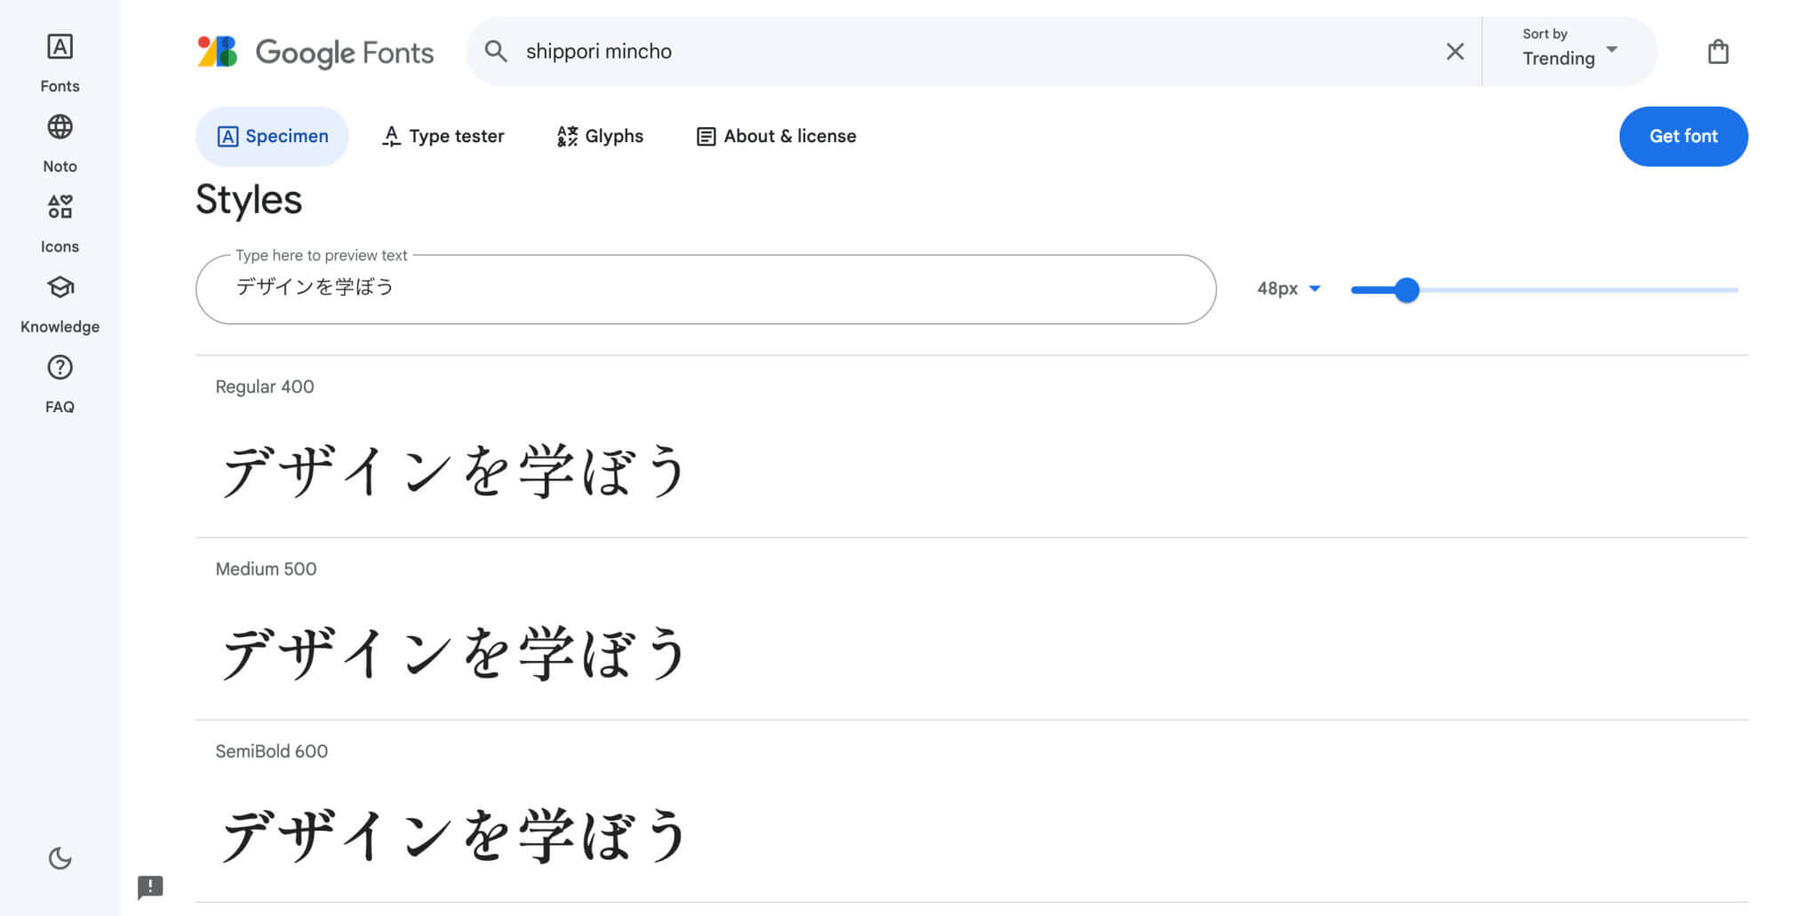Click the search magnifier icon
This screenshot has height=916, width=1820.
(x=496, y=52)
